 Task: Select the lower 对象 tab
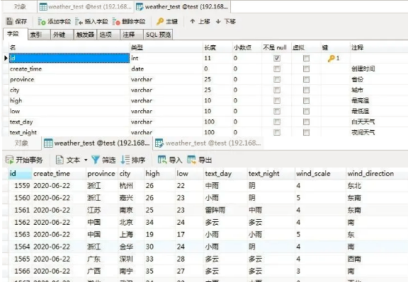tap(21, 143)
